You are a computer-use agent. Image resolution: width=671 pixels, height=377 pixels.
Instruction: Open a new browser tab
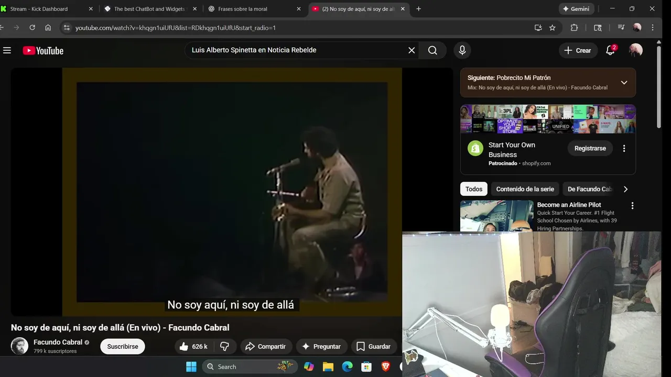[418, 9]
